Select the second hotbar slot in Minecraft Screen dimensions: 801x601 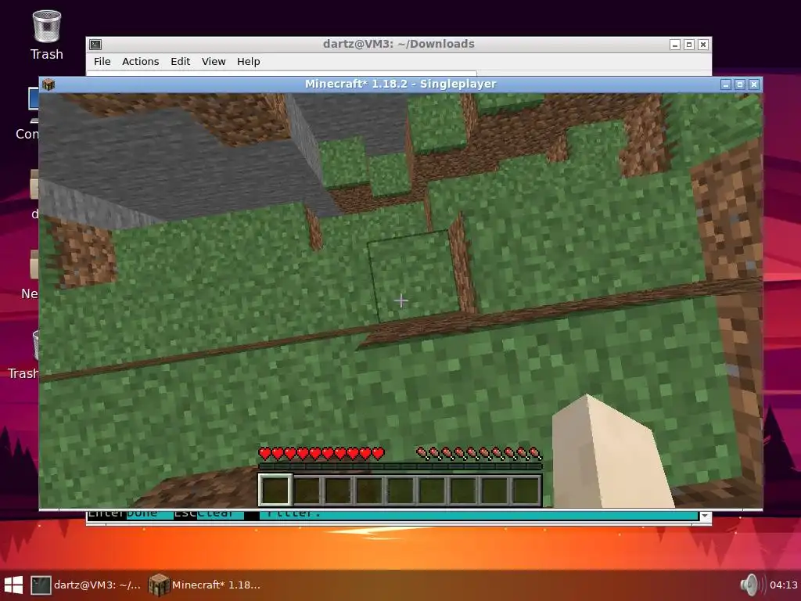click(x=307, y=490)
